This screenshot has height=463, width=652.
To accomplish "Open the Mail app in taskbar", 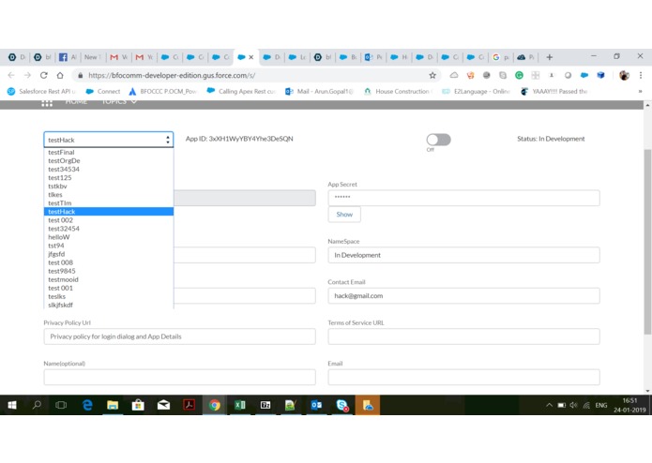I will coord(163,405).
